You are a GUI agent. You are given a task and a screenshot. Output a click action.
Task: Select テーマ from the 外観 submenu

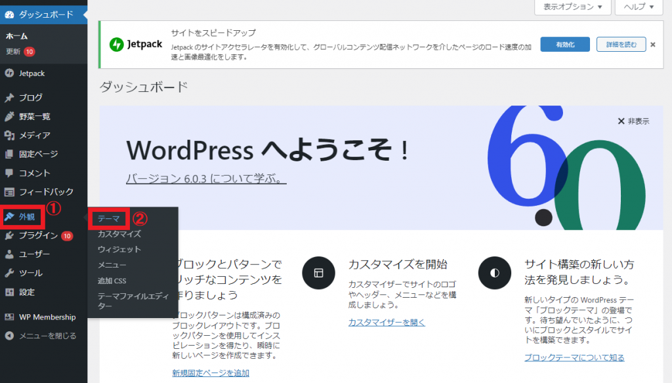pos(108,218)
